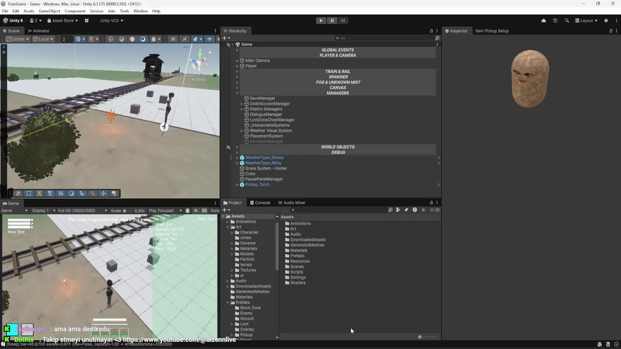Screen dimensions: 621x349
Task: Toggle the Hierarchy panel lock icon
Action: (x=431, y=31)
